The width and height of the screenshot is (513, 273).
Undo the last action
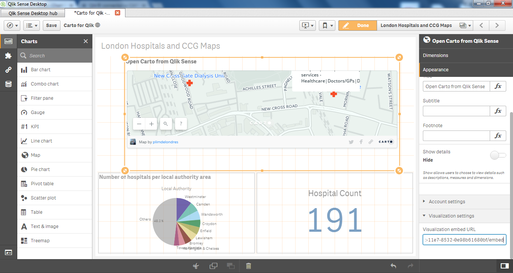[393, 266]
